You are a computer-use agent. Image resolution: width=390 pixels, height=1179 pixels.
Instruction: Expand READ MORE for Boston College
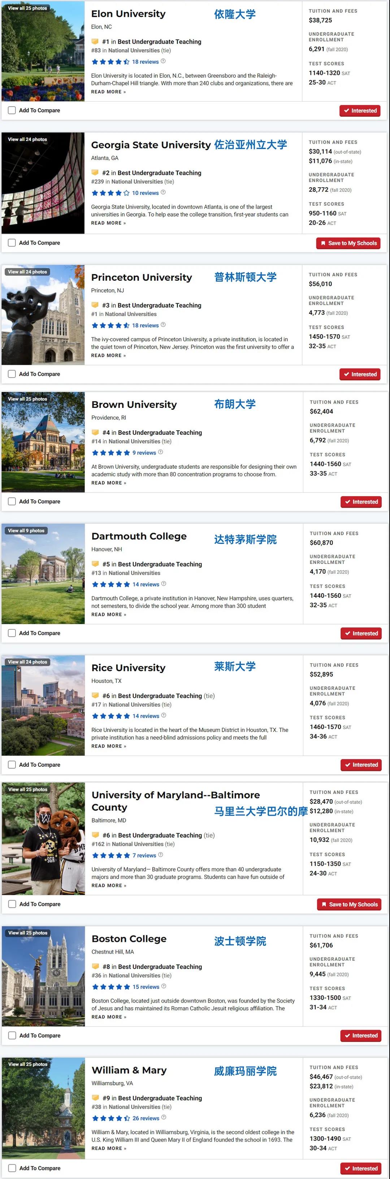[109, 1017]
